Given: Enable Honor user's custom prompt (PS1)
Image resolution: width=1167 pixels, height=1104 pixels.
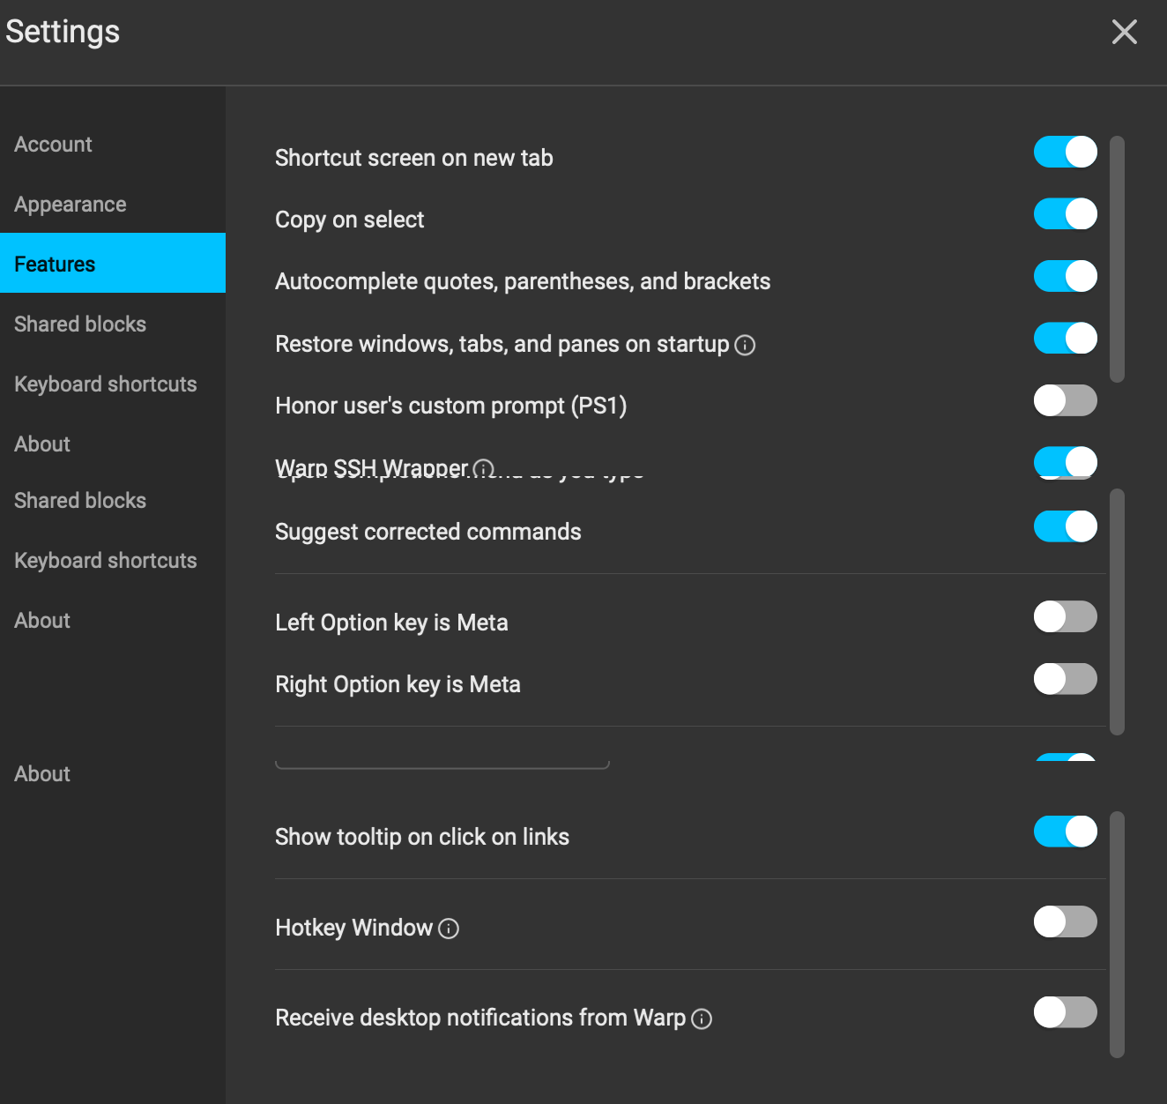Looking at the screenshot, I should click(1065, 400).
